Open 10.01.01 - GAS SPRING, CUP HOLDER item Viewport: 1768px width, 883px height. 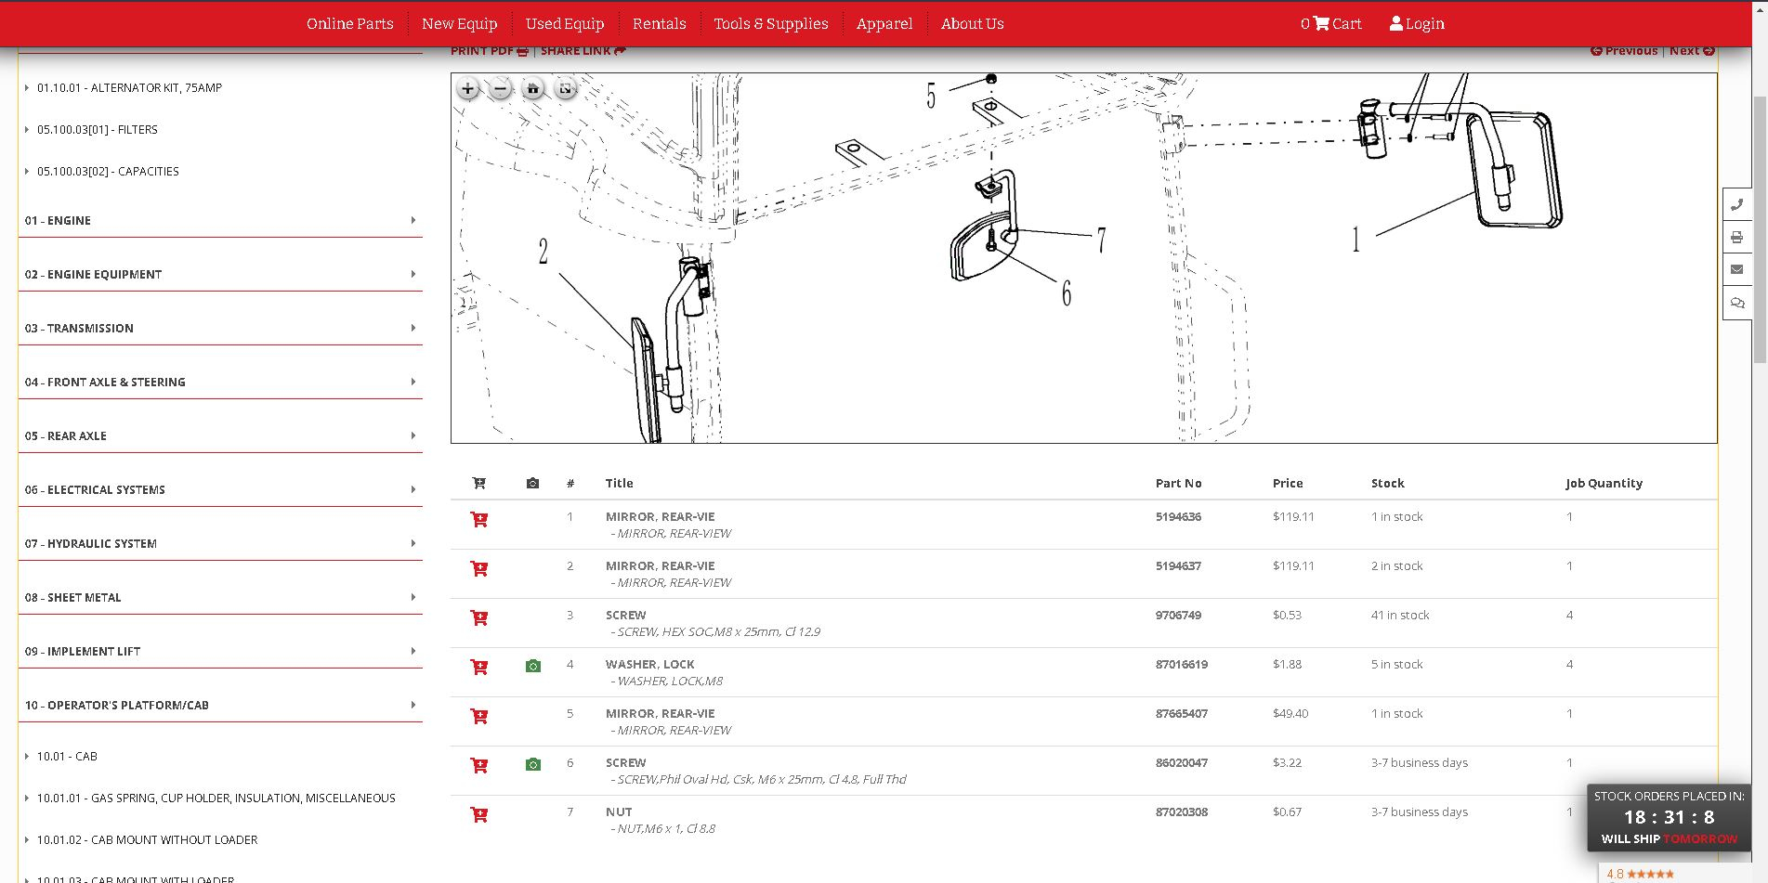pos(216,799)
